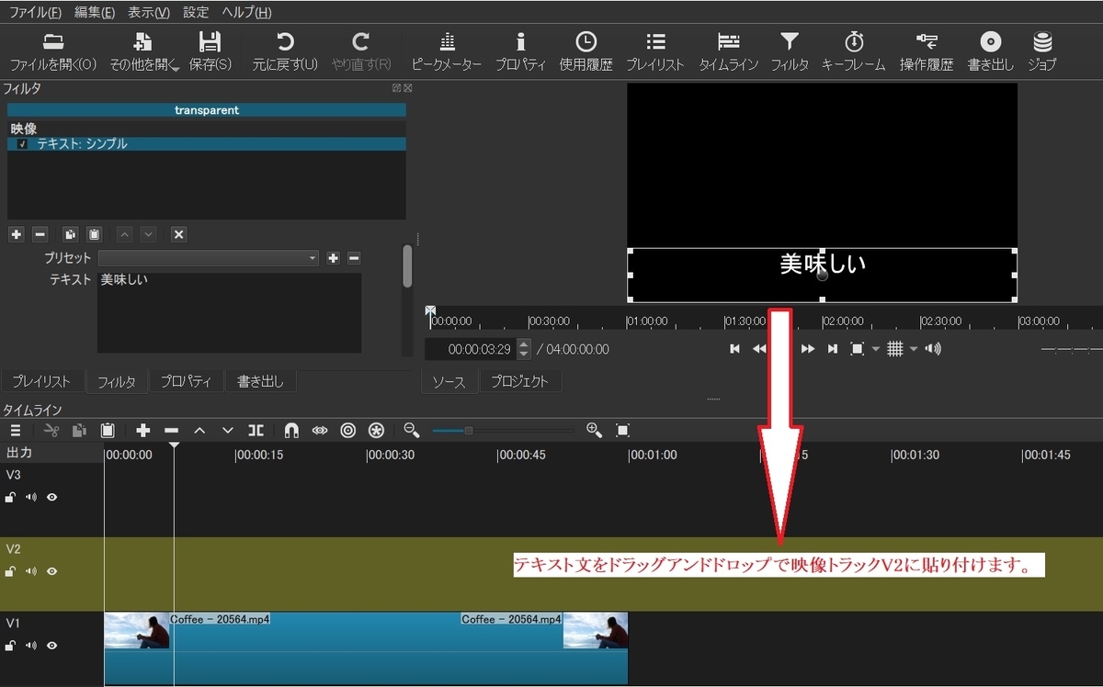Viewport: 1103px width, 687px height.
Task: Undo using 元に戻す(U) icon
Action: [285, 52]
